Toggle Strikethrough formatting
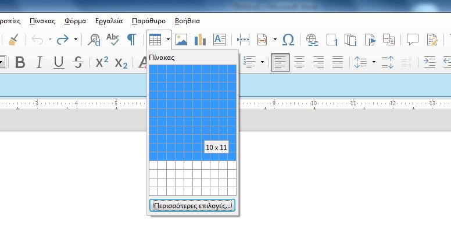Viewport: 451px width, 225px height. pos(78,62)
